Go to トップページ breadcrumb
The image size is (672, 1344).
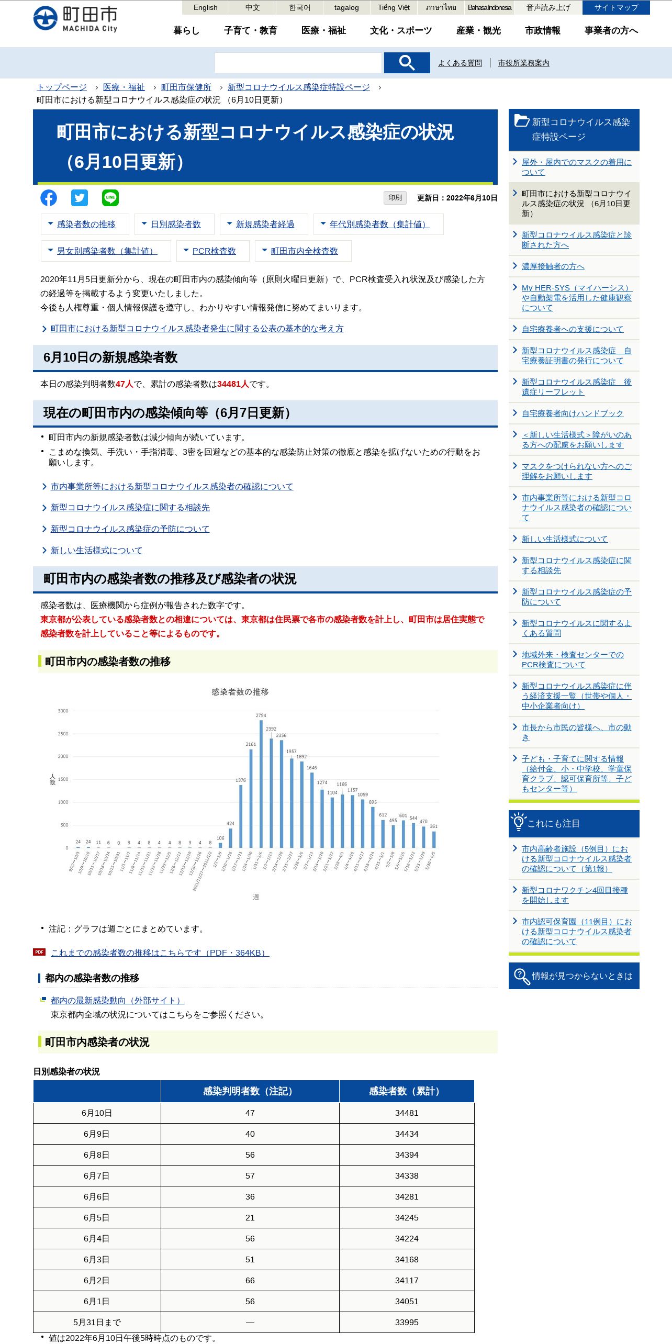tap(62, 87)
